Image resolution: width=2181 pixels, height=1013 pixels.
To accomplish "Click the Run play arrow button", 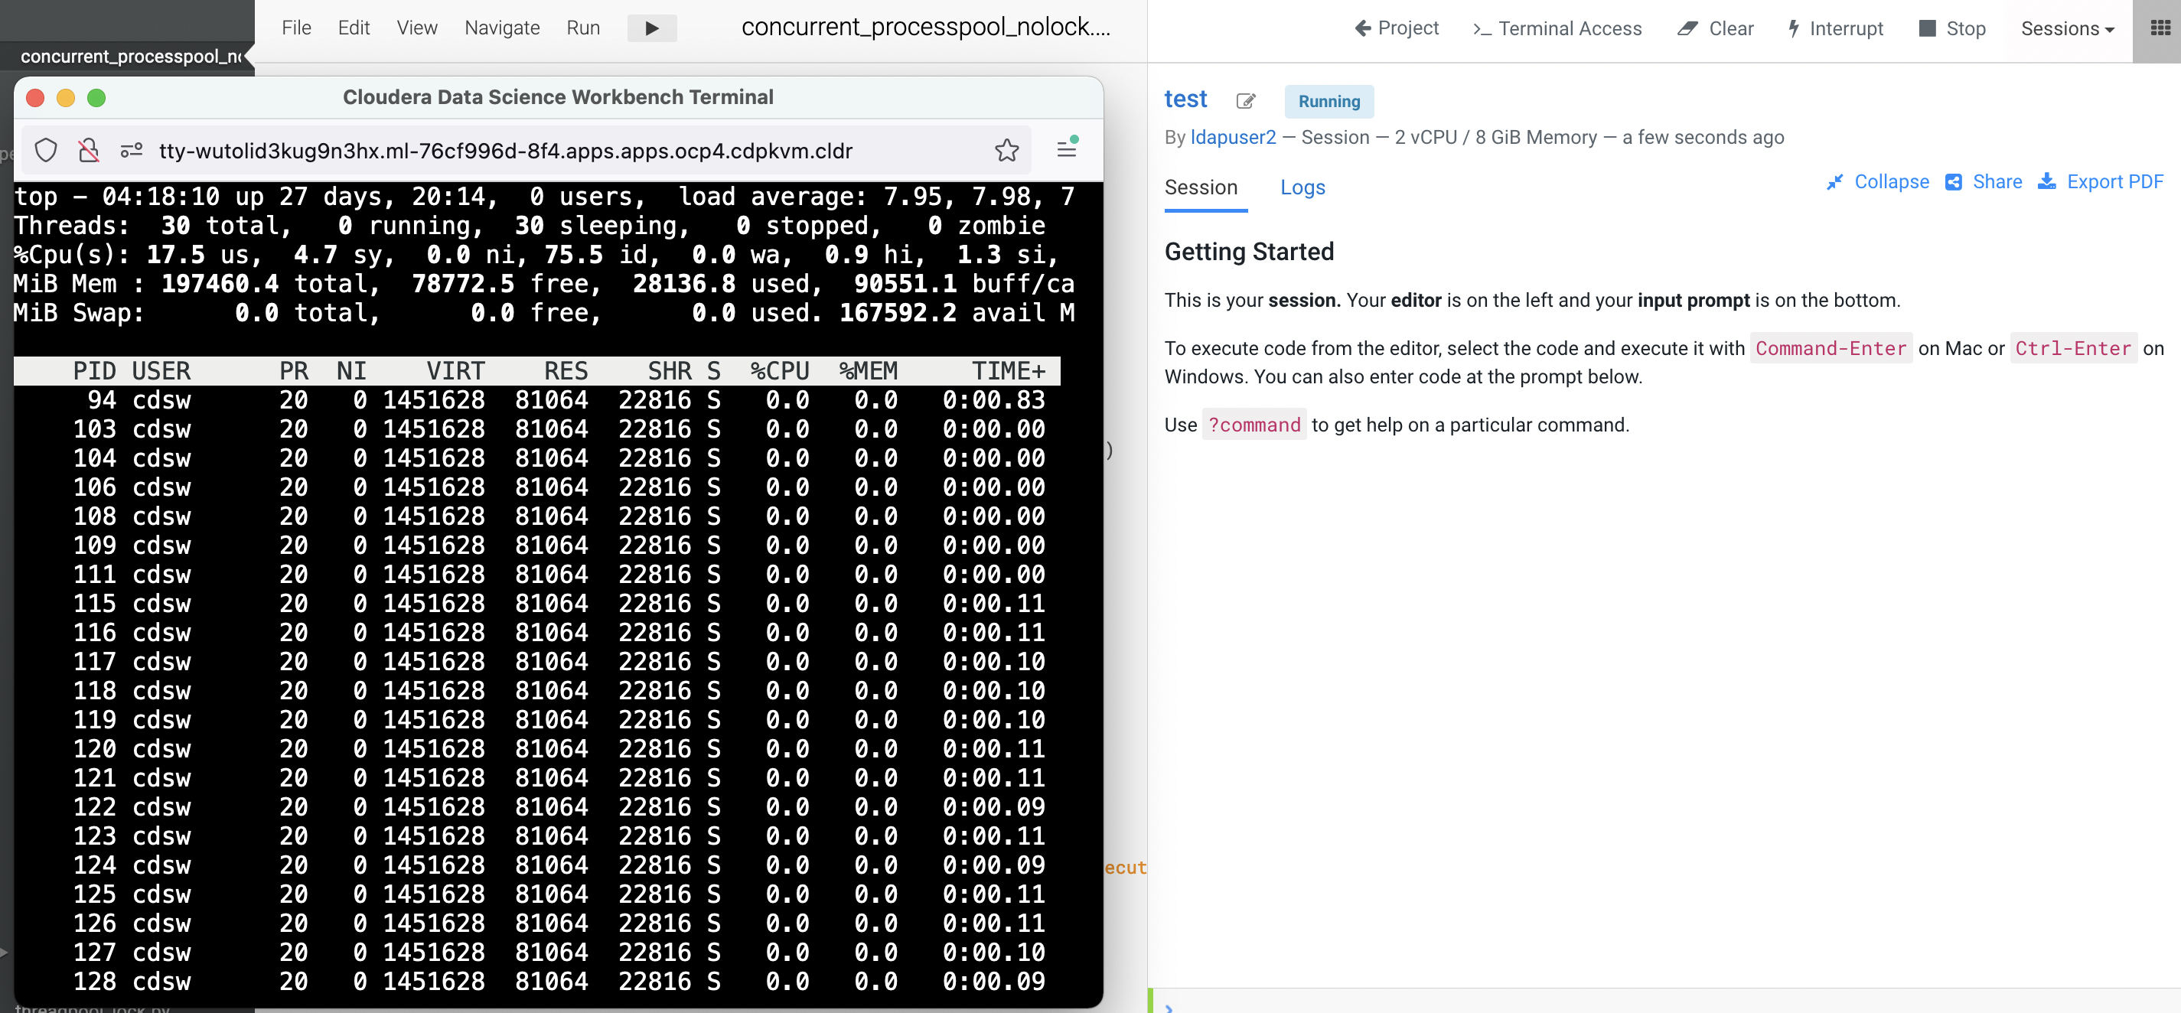I will pyautogui.click(x=651, y=28).
